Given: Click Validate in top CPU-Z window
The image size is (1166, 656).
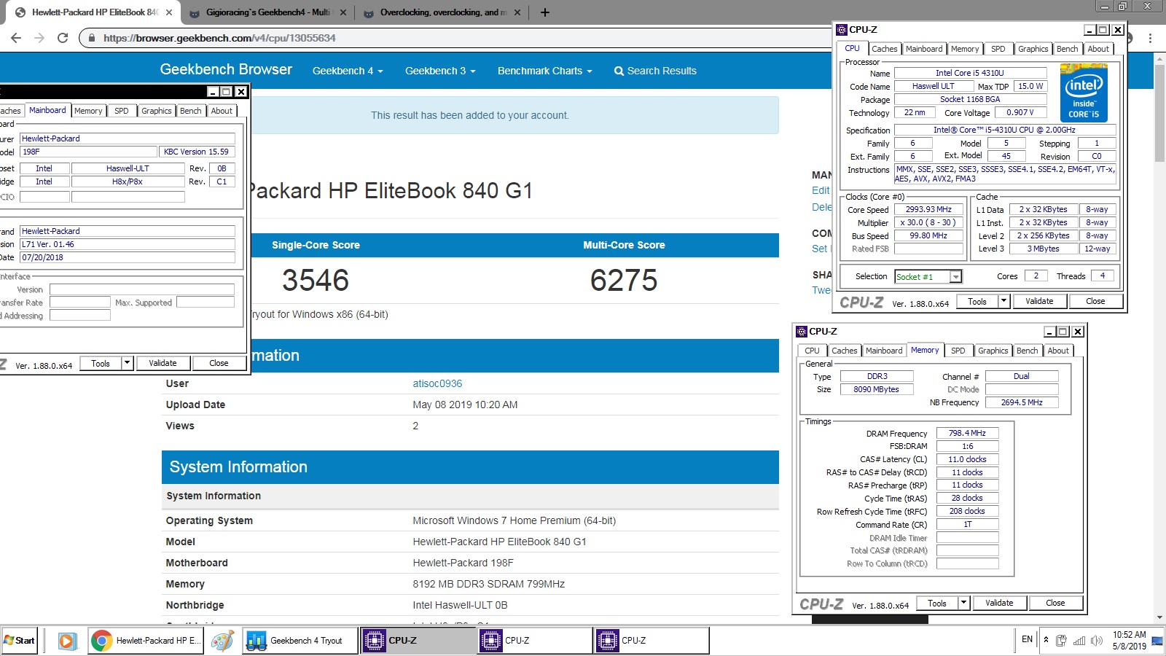Looking at the screenshot, I should point(1039,301).
